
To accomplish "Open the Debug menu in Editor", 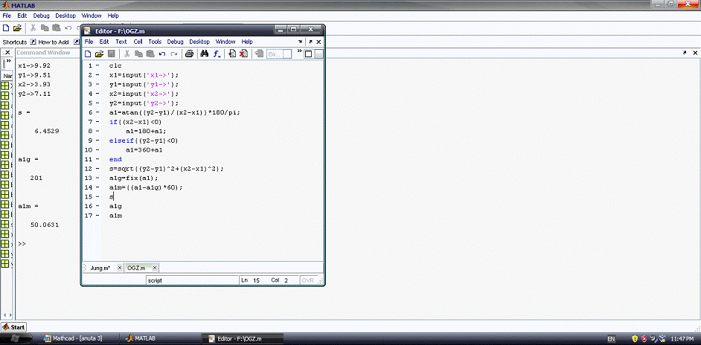I will click(x=175, y=42).
